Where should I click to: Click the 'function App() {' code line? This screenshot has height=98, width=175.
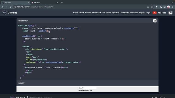(x=27, y=26)
